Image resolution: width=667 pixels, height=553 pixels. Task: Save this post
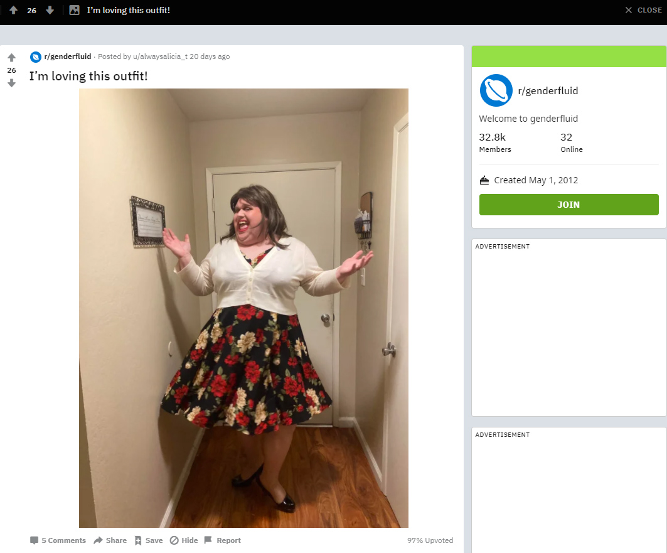point(149,540)
